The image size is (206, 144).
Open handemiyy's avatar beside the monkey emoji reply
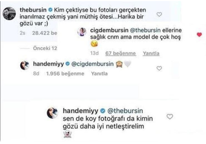pyautogui.click(x=25, y=65)
